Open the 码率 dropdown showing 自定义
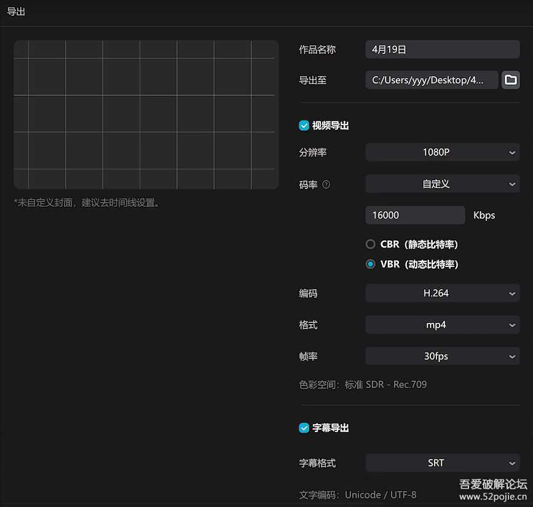 pos(442,184)
